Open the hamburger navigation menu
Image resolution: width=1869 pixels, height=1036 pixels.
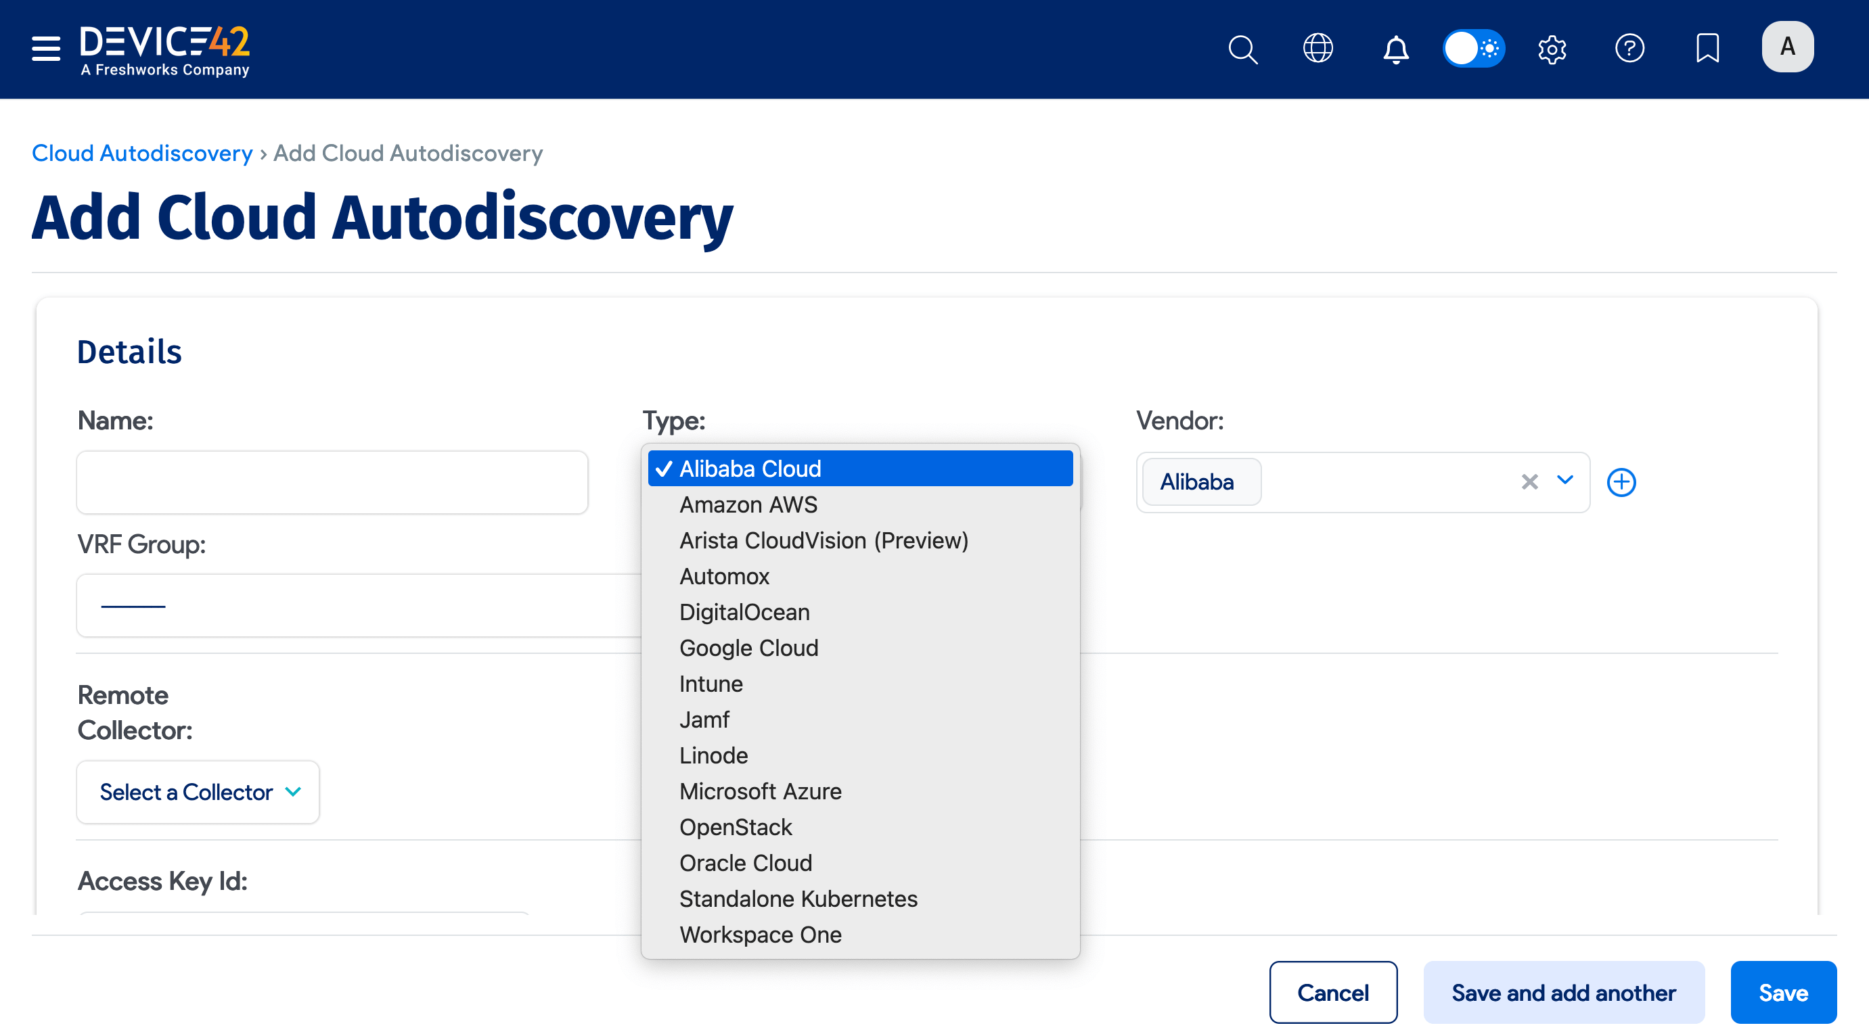click(45, 49)
